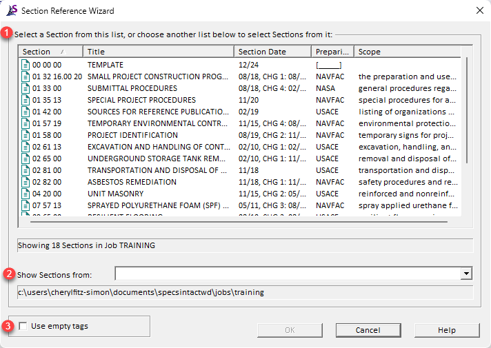Select the SPECIAL PROJECT PROCEDURES title
The height and width of the screenshot is (348, 491).
click(141, 100)
